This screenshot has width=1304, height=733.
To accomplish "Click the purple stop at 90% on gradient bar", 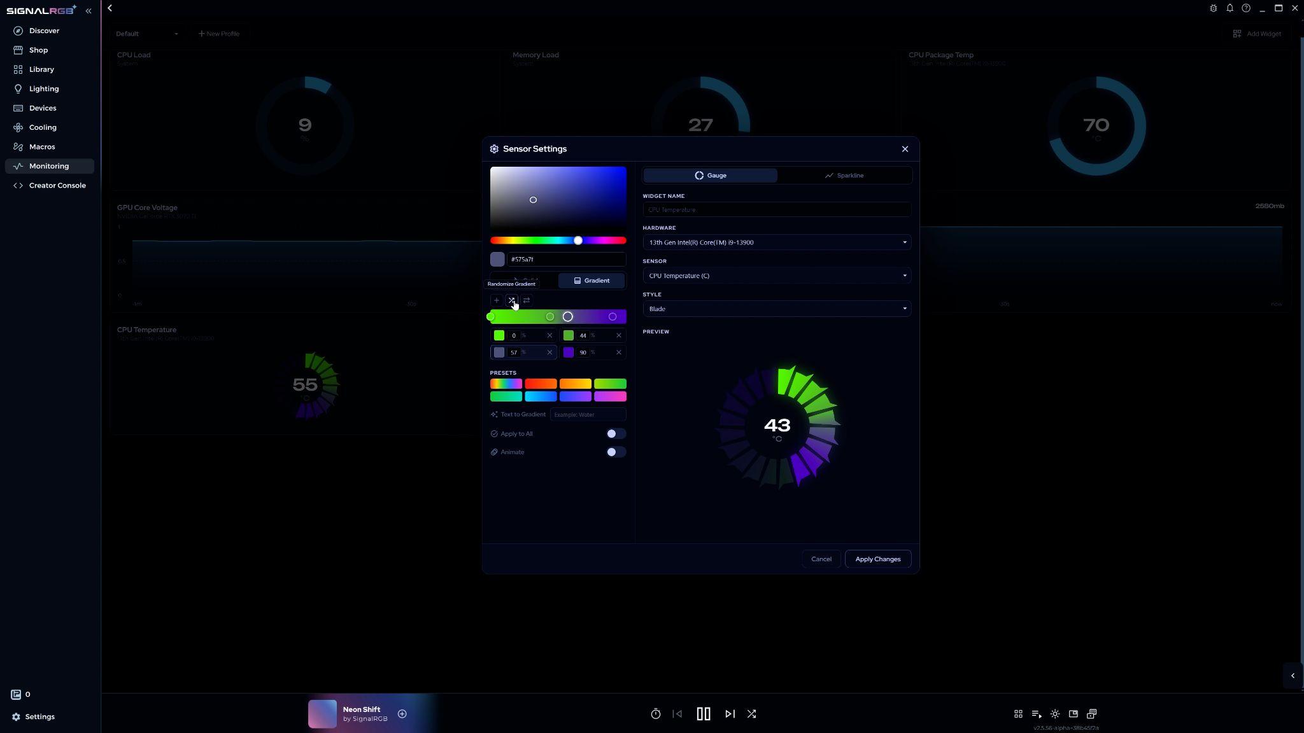I will coord(613,317).
